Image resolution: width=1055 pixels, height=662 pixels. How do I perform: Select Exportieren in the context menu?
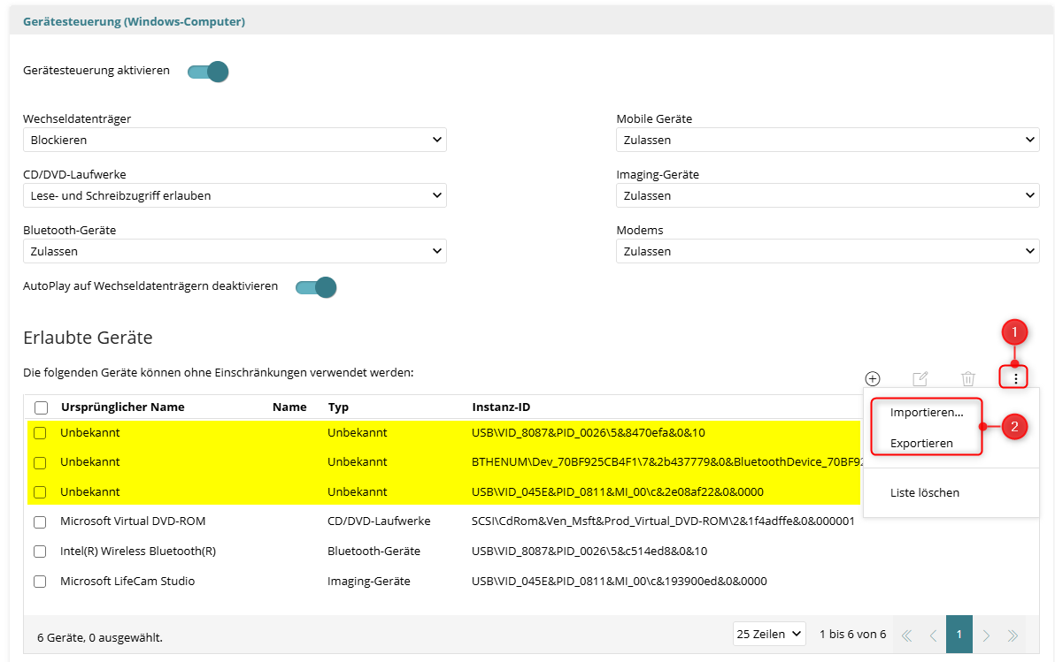pos(921,443)
